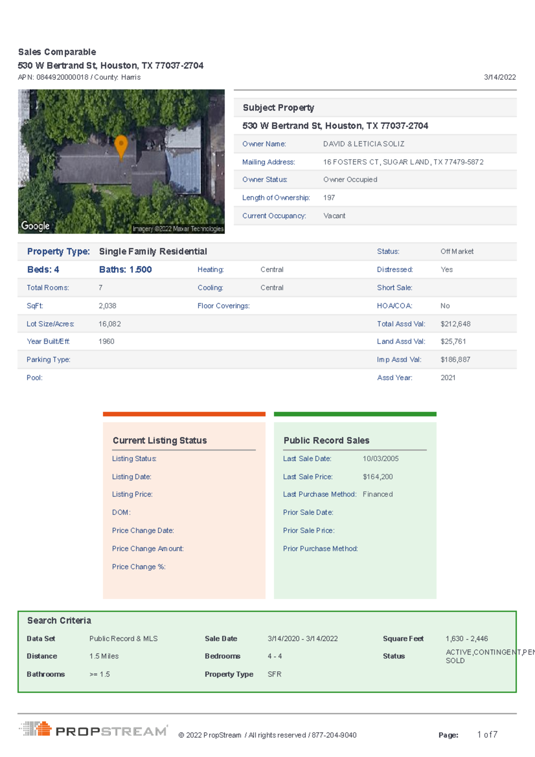Image resolution: width=535 pixels, height=757 pixels.
Task: Click the Current Occupancy value 'Vacant'
Action: pos(334,216)
